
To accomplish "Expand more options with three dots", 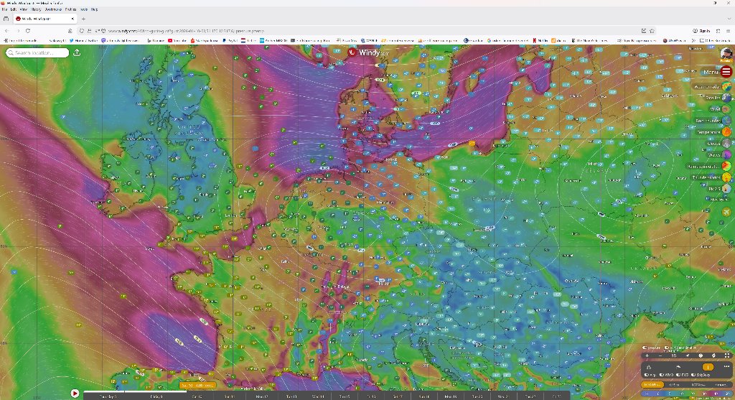I will 726,366.
